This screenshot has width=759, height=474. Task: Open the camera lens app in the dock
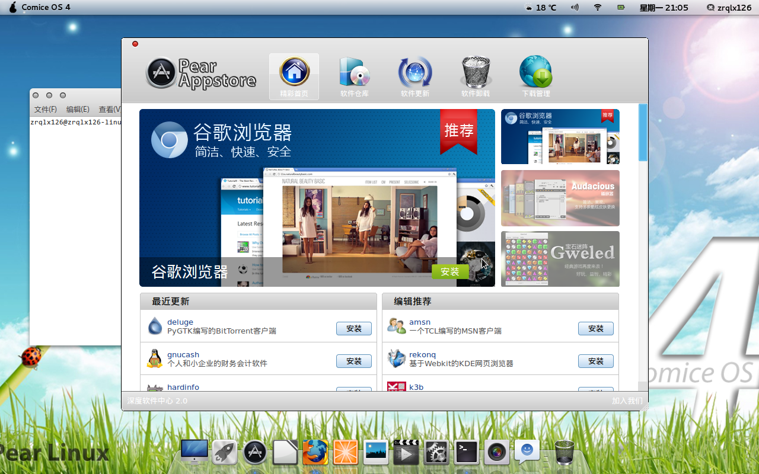point(497,453)
